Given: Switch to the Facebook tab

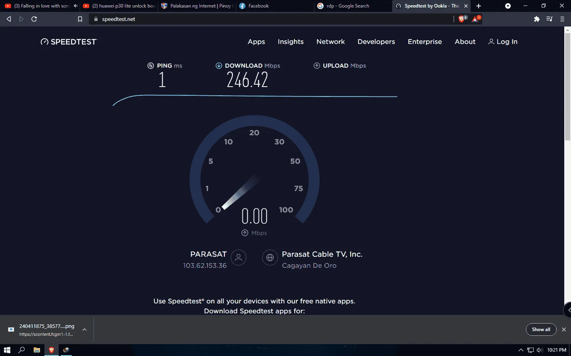Looking at the screenshot, I should point(276,6).
